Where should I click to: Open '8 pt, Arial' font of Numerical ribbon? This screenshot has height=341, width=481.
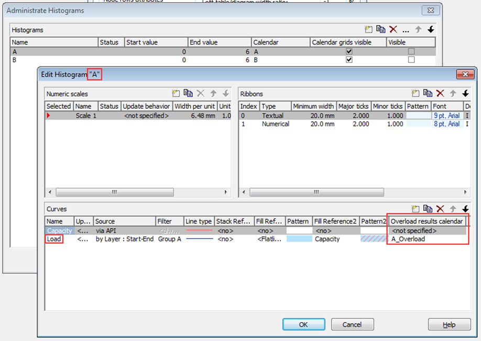446,124
